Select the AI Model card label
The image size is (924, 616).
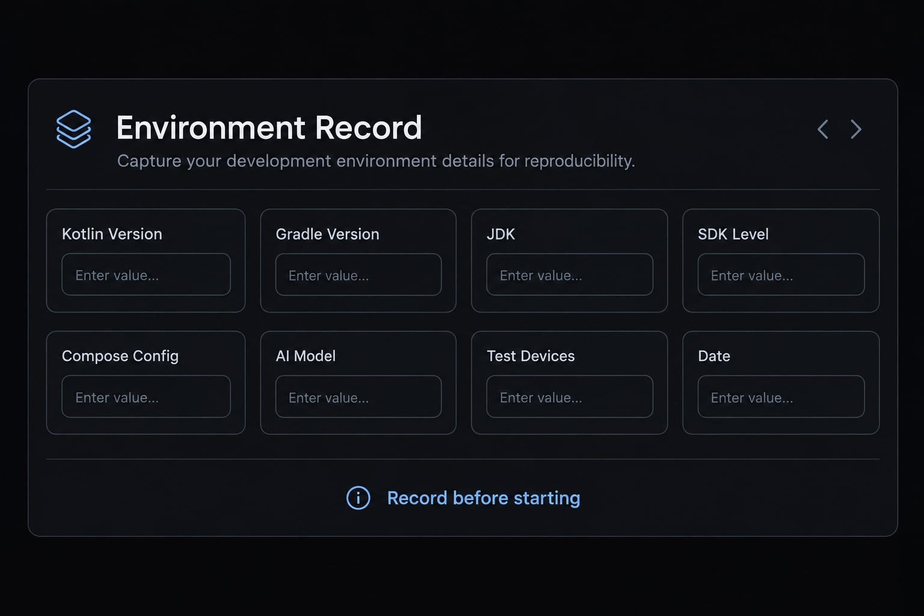coord(306,356)
